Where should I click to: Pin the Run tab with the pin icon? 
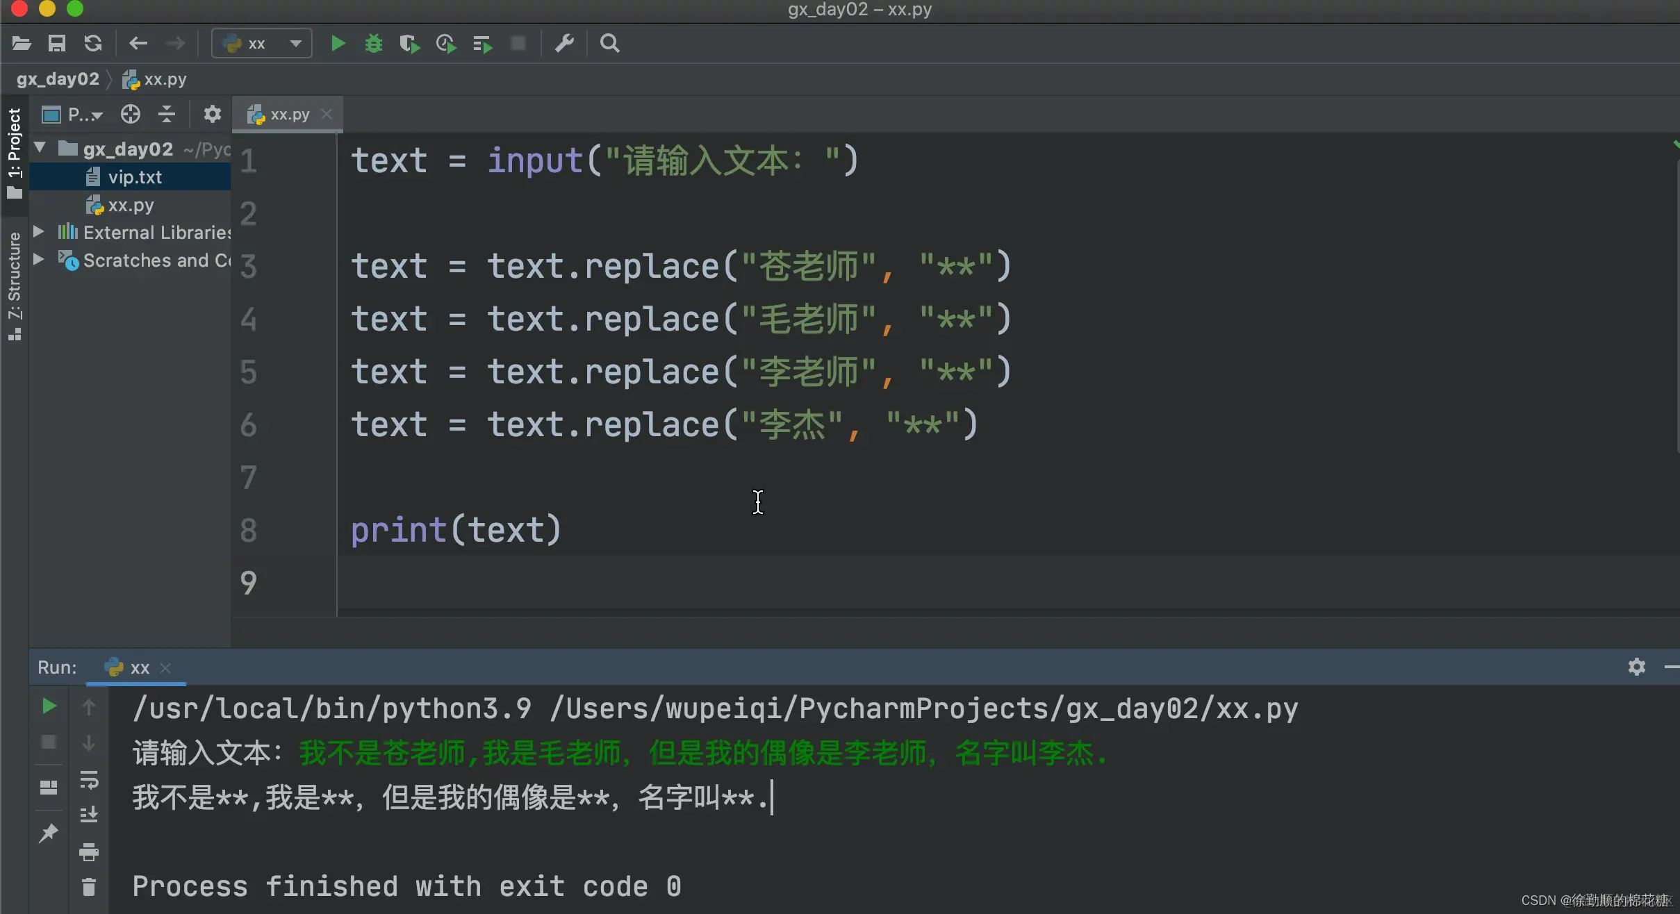(49, 833)
